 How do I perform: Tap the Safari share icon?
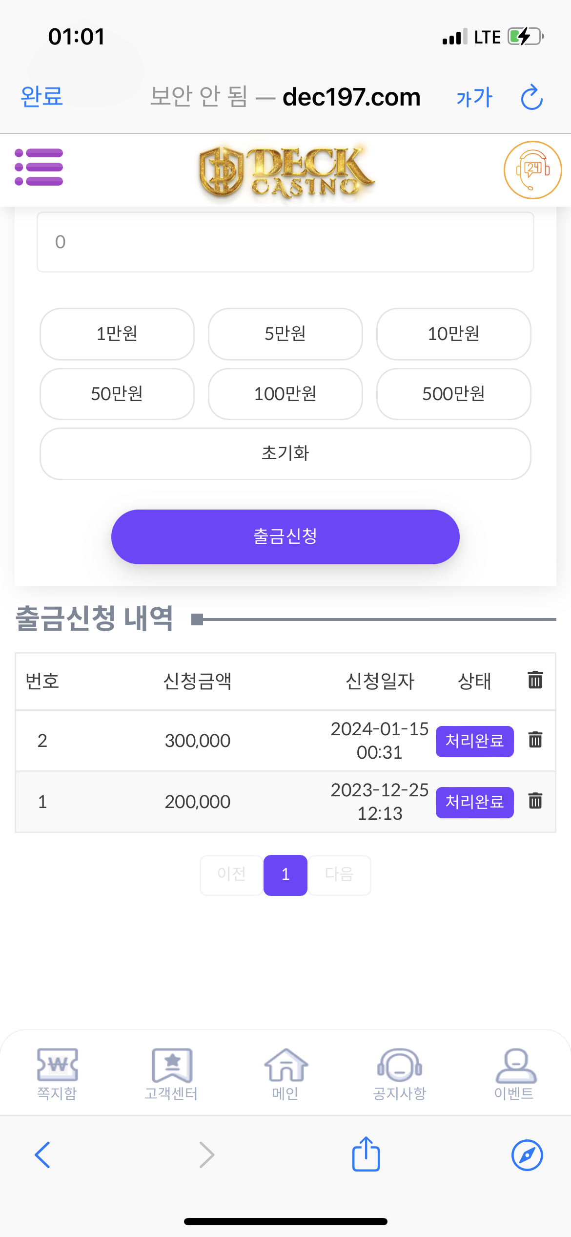point(366,1154)
